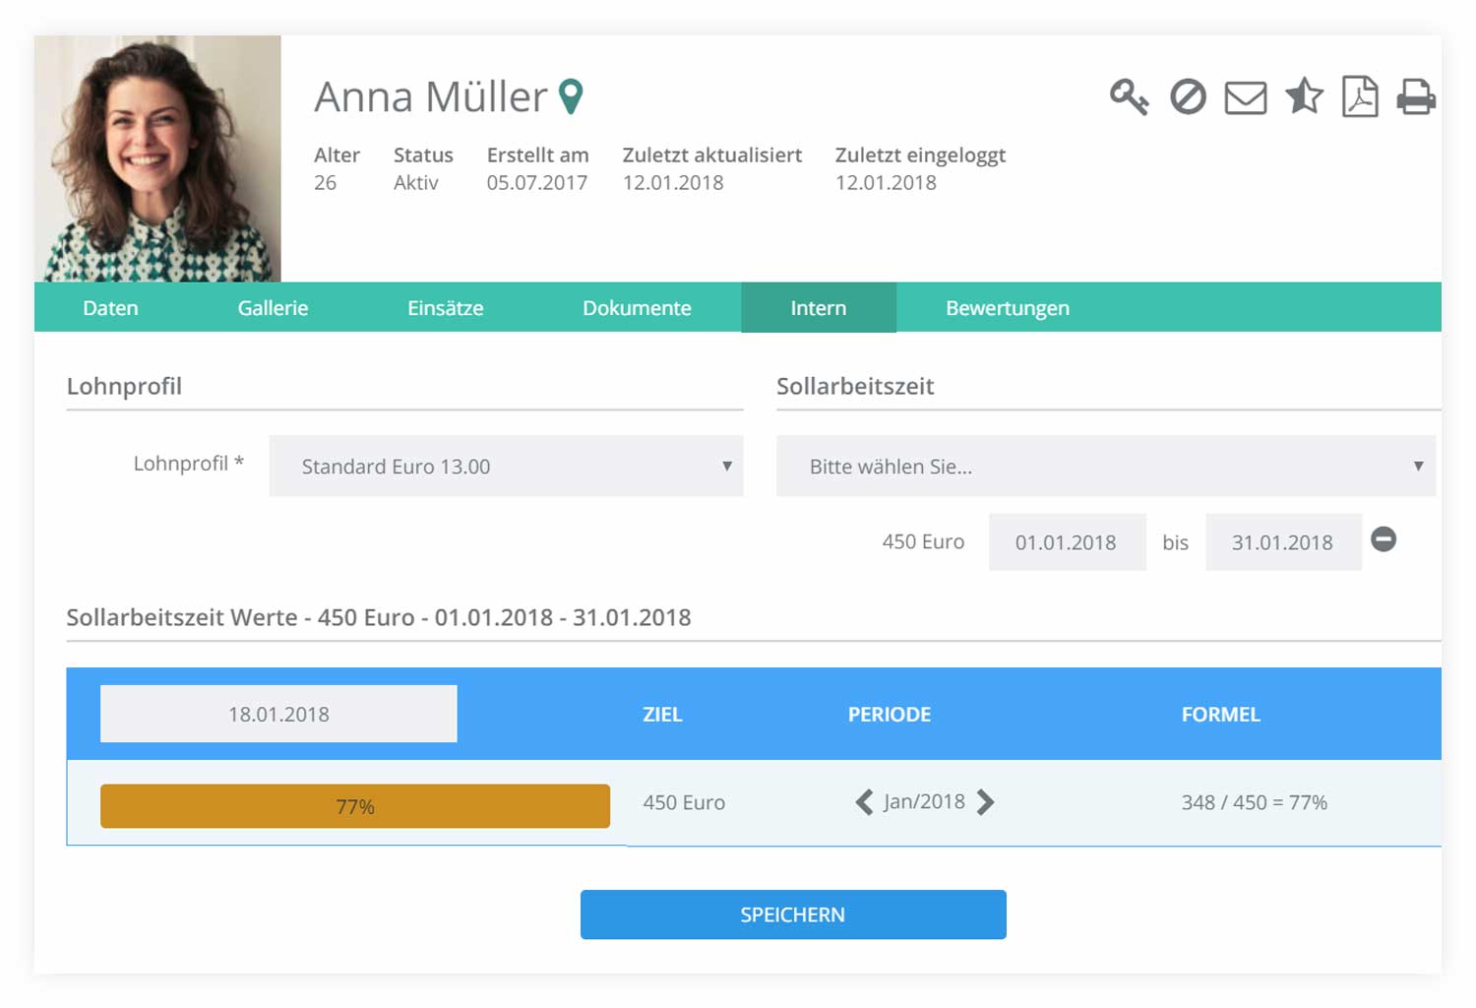The width and height of the screenshot is (1476, 1008).
Task: Click the star favorite icon
Action: point(1304,96)
